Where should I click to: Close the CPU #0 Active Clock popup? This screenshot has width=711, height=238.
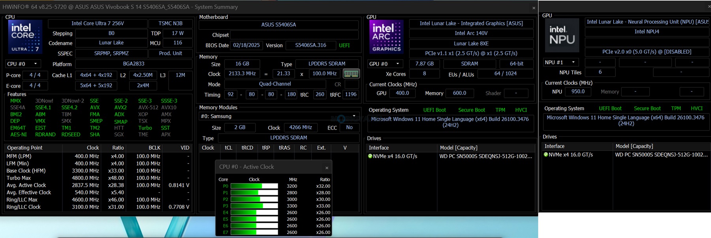pyautogui.click(x=327, y=167)
